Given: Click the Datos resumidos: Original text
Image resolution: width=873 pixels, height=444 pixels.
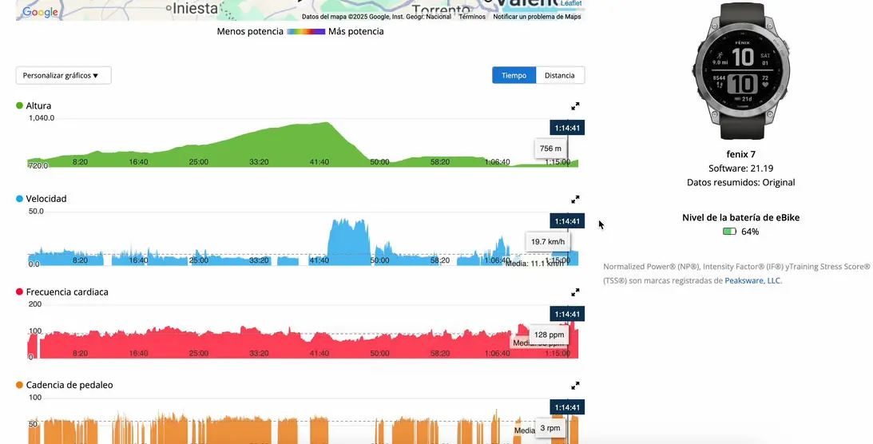Looking at the screenshot, I should [x=740, y=182].
